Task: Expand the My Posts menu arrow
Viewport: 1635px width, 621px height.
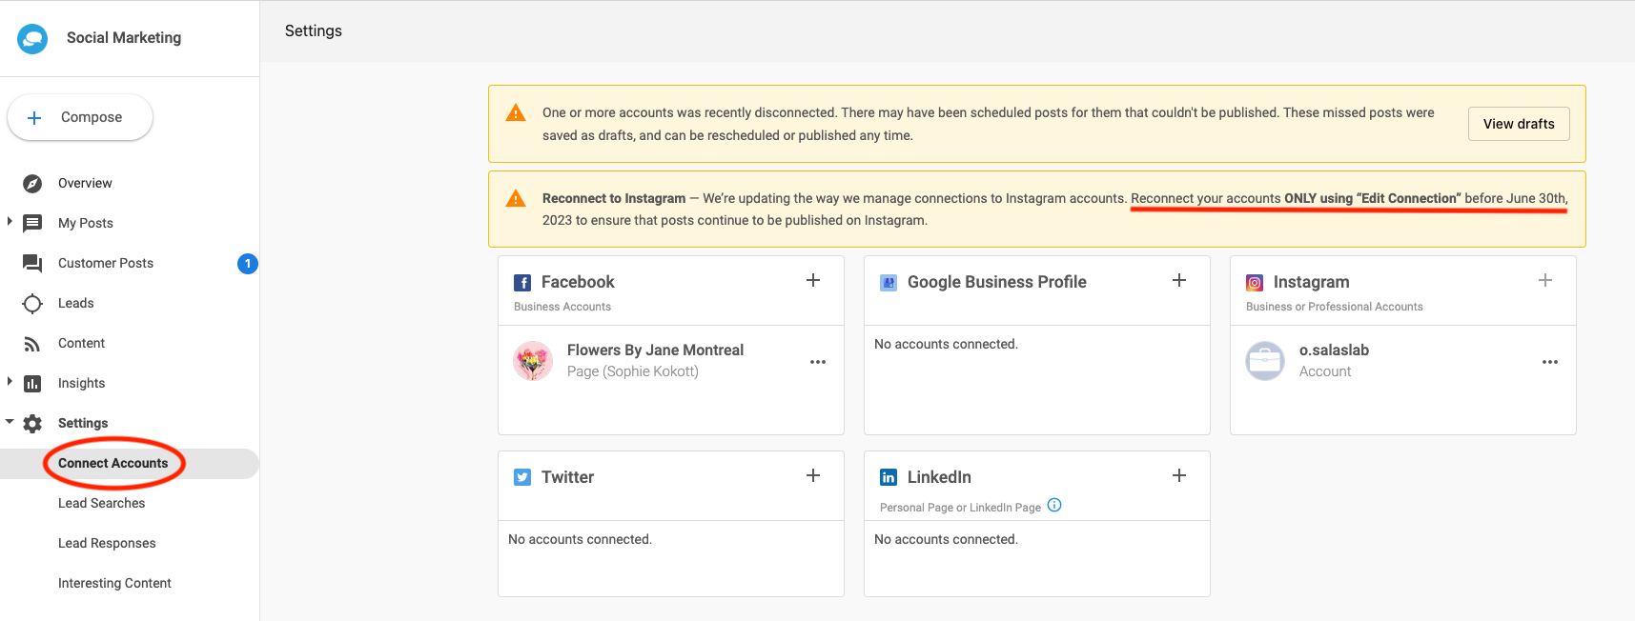Action: click(10, 222)
